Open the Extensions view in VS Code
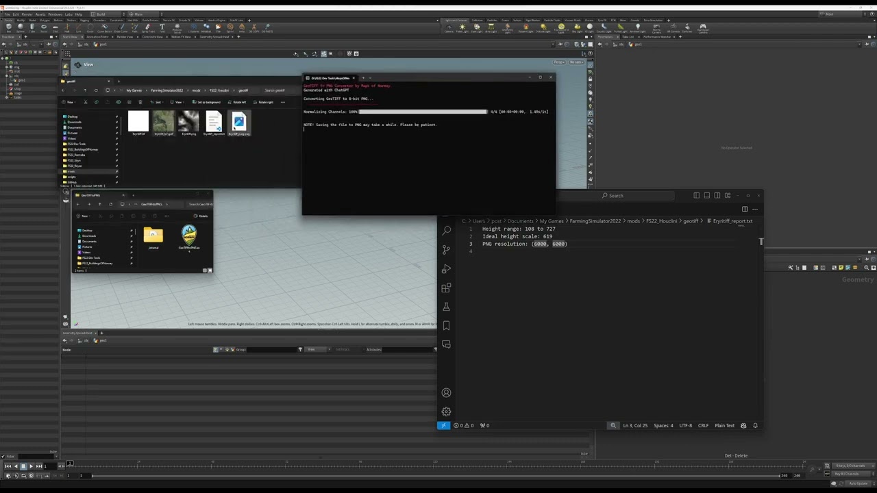The height and width of the screenshot is (493, 877). tap(446, 288)
